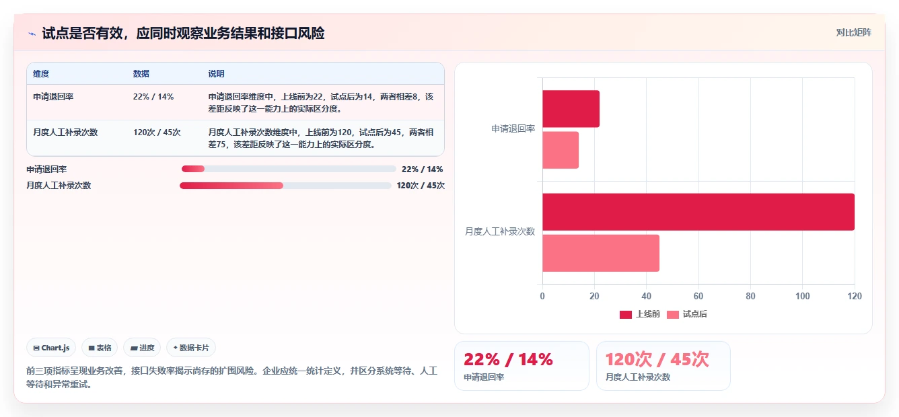This screenshot has width=899, height=417.
Task: Select the title 试点是否有效，应同时观察业务结果和接口风险
Action: click(183, 33)
